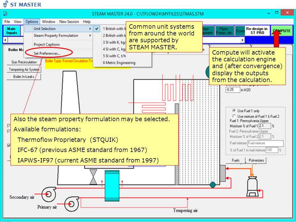296x222 pixels.
Task: Click the Primary air label
Action: 47,207
